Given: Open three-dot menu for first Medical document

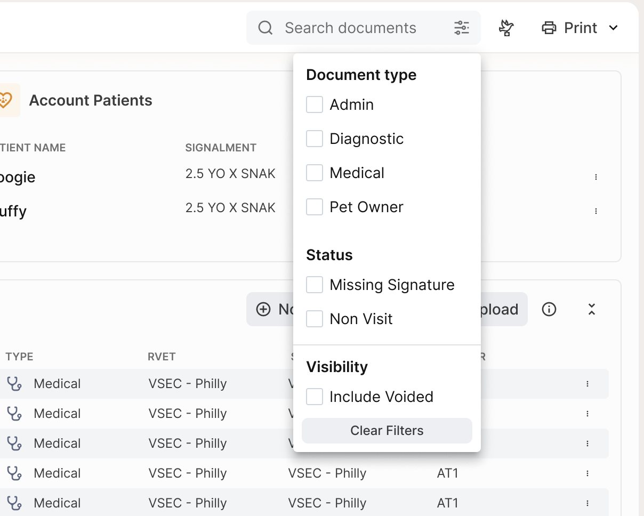Looking at the screenshot, I should coord(587,384).
